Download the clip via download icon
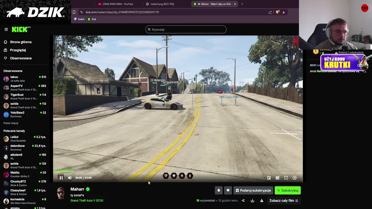Screen dimensions: 372x209 click(252, 201)
